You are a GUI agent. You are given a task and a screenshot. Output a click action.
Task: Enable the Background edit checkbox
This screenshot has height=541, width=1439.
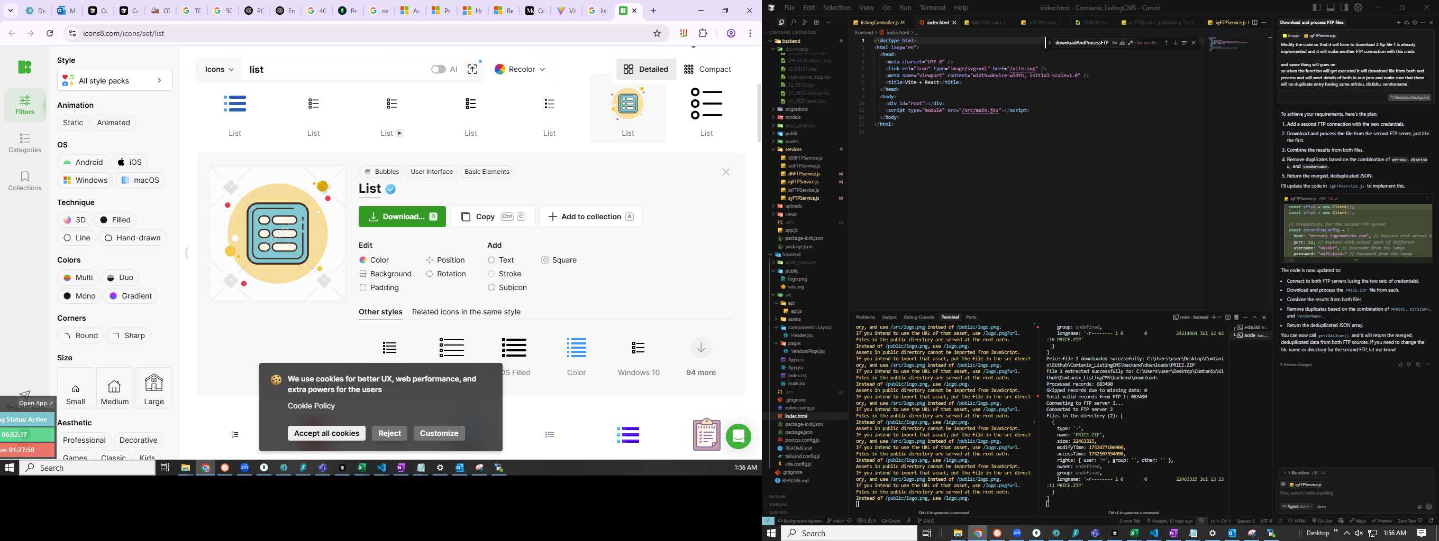click(385, 274)
